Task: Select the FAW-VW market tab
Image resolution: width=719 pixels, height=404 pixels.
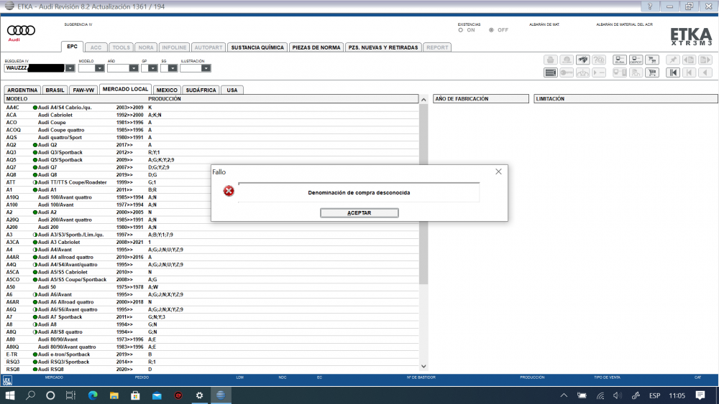Action: (x=83, y=90)
